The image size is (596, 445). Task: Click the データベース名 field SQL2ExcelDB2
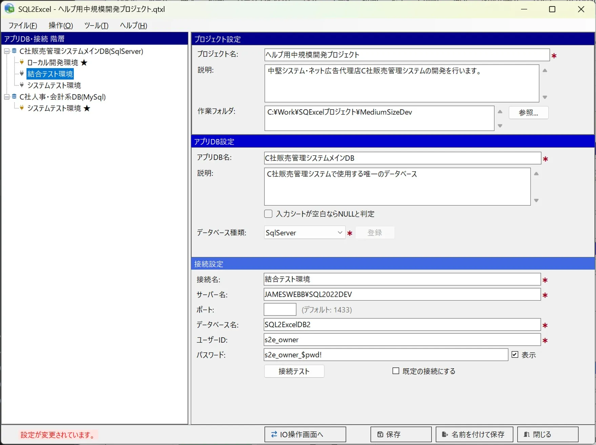point(402,324)
